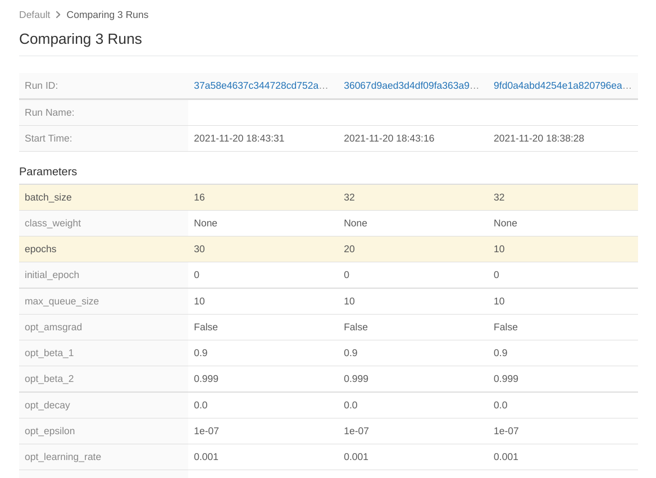This screenshot has width=656, height=478.
Task: Click the start time 2021-11-20 18:38:28
Action: [539, 138]
